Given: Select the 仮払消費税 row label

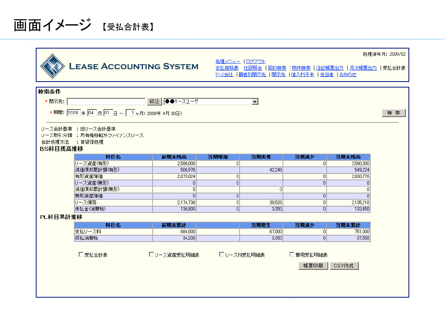Looking at the screenshot, I should tap(86, 238).
